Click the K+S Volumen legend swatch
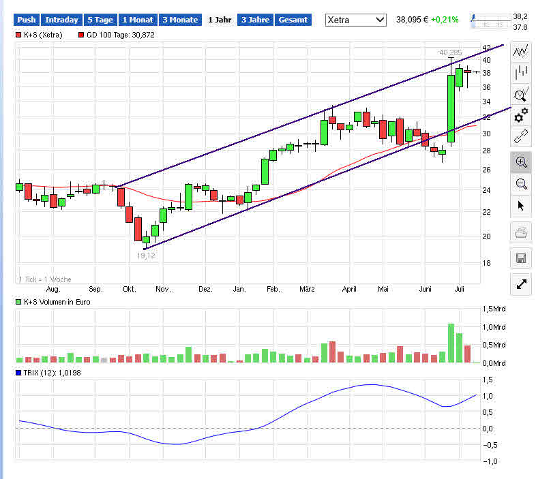Viewport: 536px width, 479px height. pos(18,302)
